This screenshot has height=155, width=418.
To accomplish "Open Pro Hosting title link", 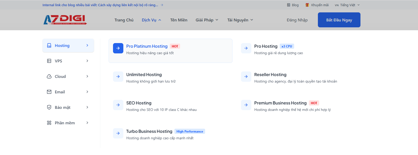I will (266, 46).
